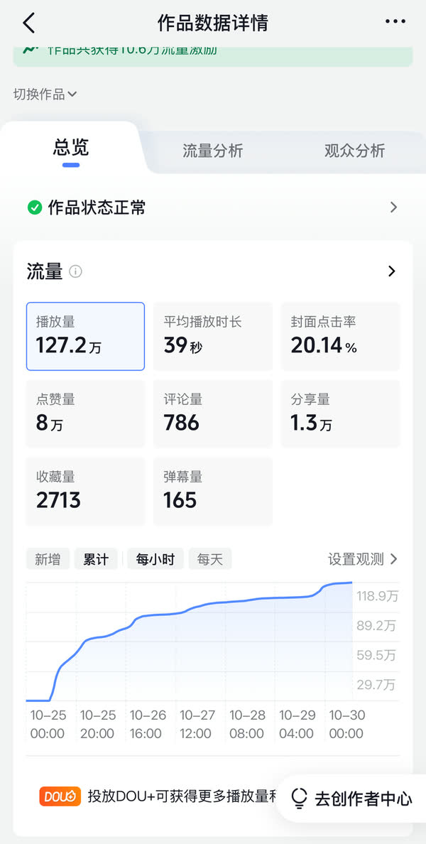426x844 pixels.
Task: Click the 10-25 20:00 axis label
Action: (98, 725)
